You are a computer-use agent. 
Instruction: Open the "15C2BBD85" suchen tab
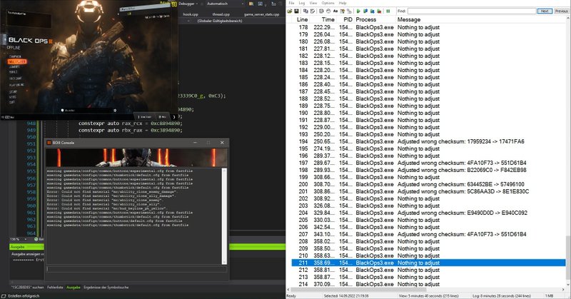click(x=27, y=288)
